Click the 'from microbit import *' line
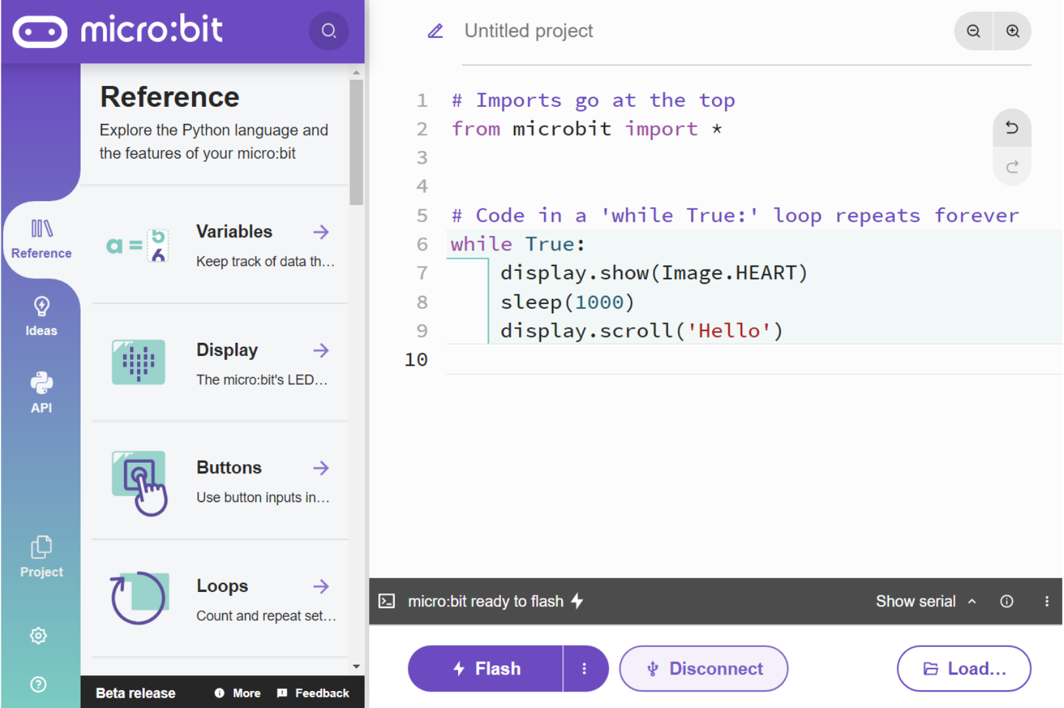Screen dimensions: 1064x708 click(x=587, y=128)
